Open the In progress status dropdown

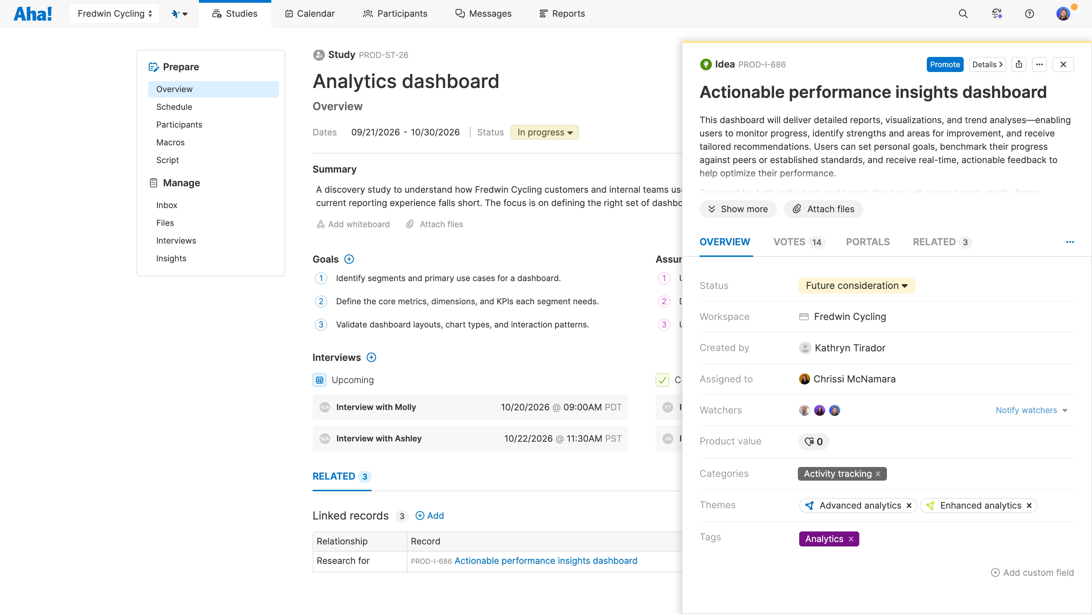544,132
